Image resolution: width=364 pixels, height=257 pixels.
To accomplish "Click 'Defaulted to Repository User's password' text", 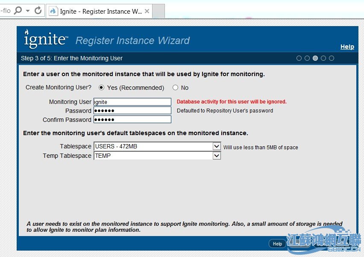I will 225,111.
